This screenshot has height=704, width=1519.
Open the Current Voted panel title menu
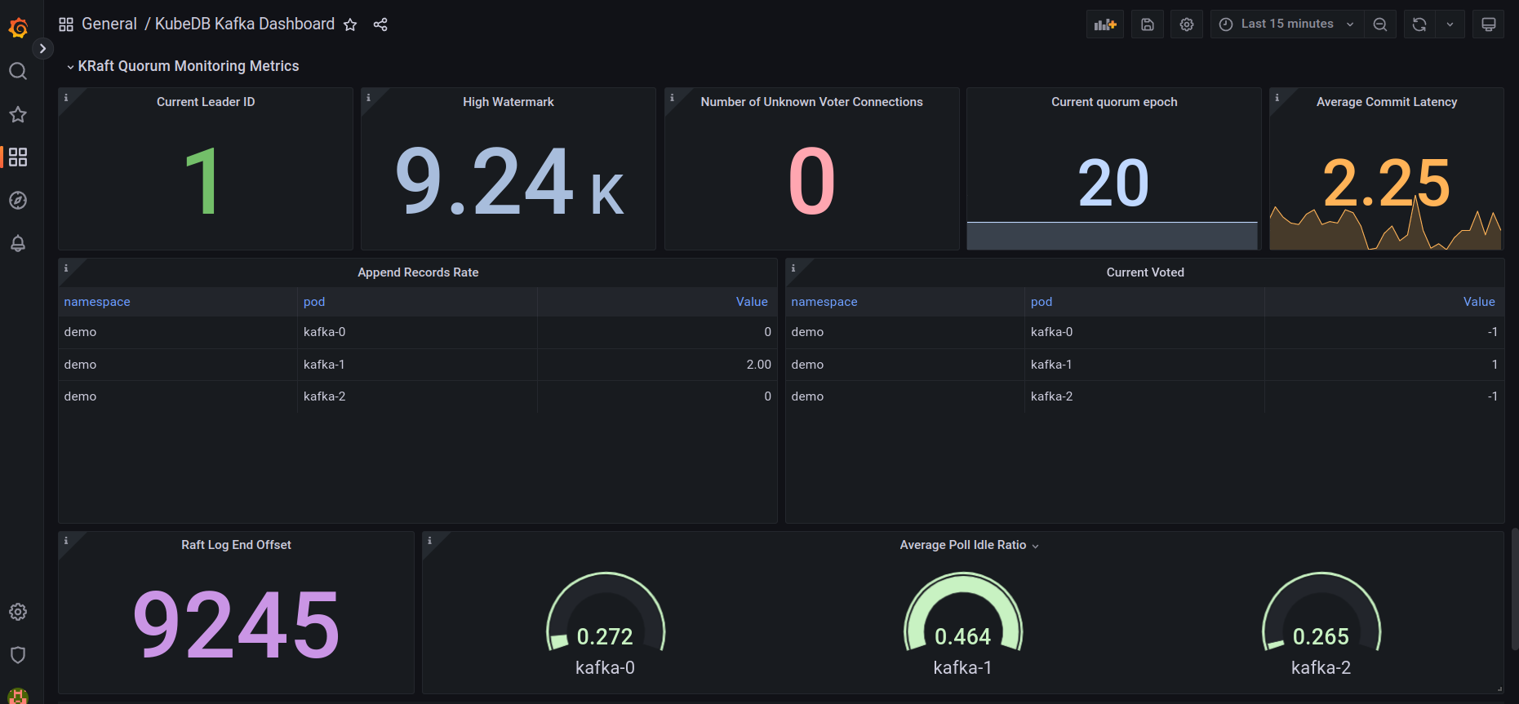point(1145,272)
